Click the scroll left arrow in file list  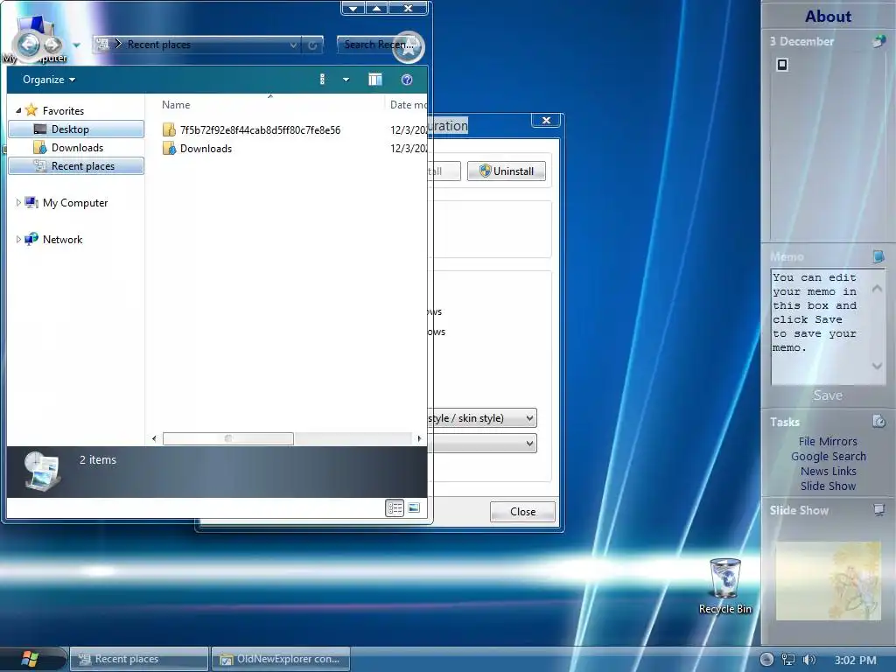point(154,438)
